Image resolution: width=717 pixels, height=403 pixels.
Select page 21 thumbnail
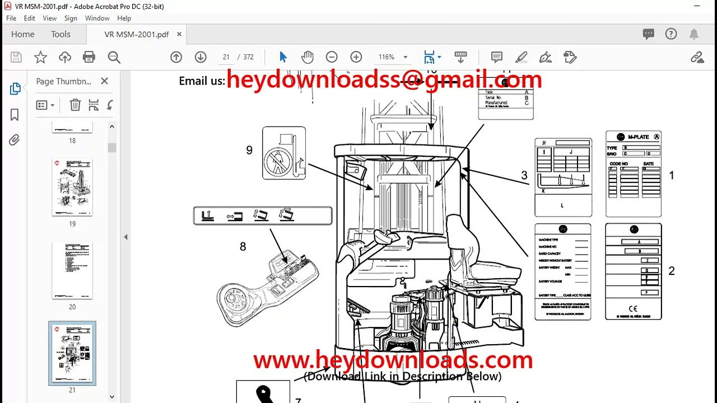click(x=72, y=353)
